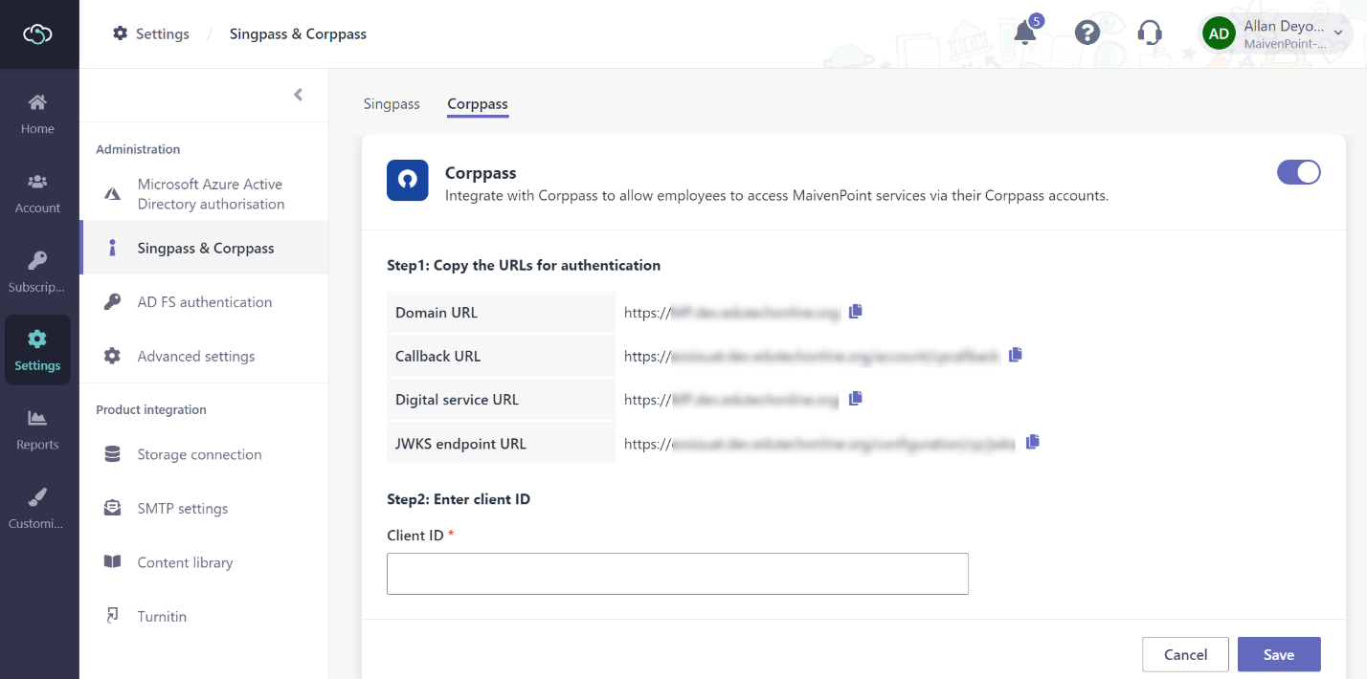Click the support headset icon
Viewport: 1367px width, 679px height.
(x=1150, y=33)
